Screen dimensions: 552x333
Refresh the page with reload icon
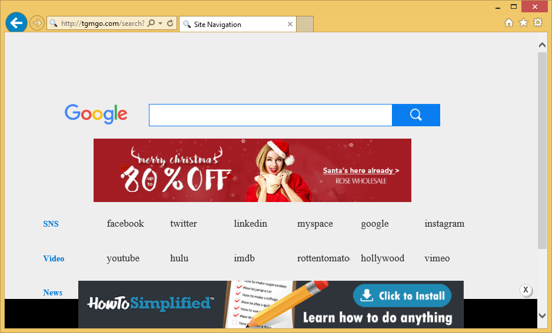point(170,23)
